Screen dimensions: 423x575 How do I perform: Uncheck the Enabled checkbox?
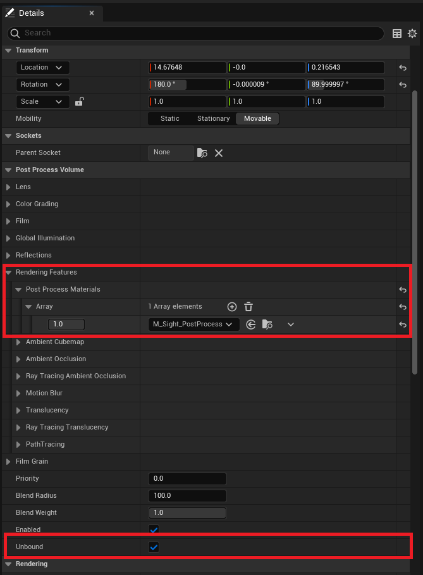154,529
